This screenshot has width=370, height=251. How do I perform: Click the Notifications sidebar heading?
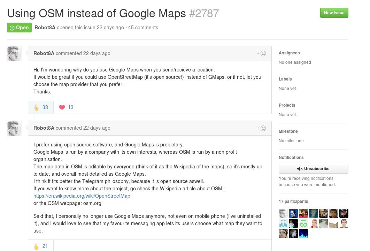(x=291, y=158)
